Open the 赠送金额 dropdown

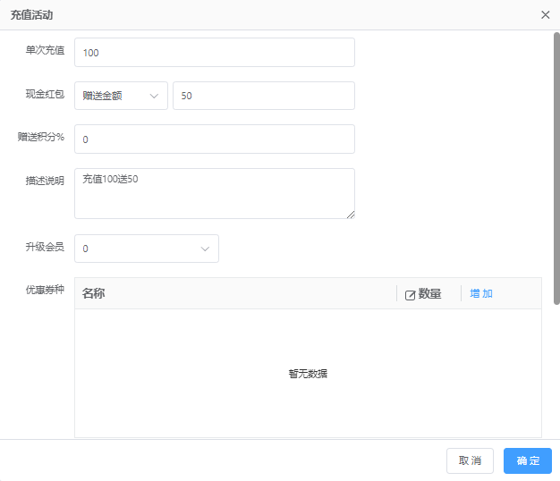[121, 96]
